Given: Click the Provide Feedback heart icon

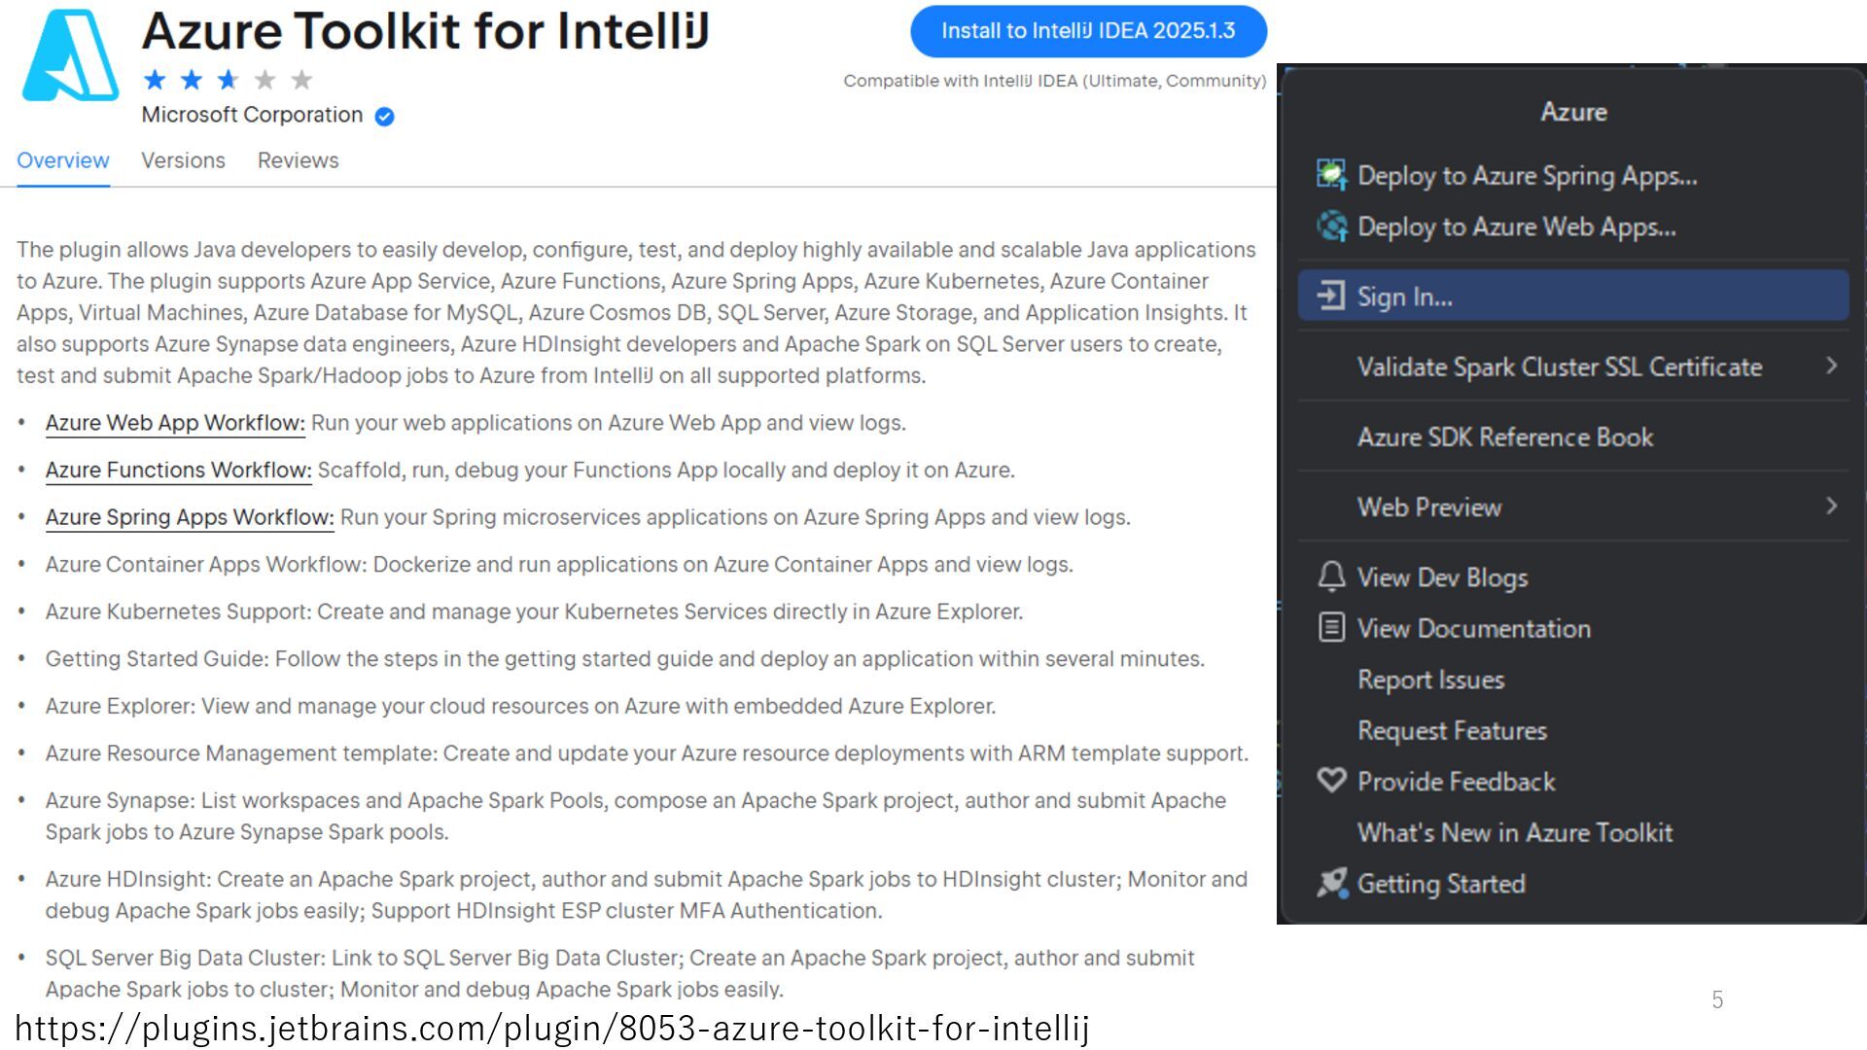Looking at the screenshot, I should pyautogui.click(x=1331, y=780).
